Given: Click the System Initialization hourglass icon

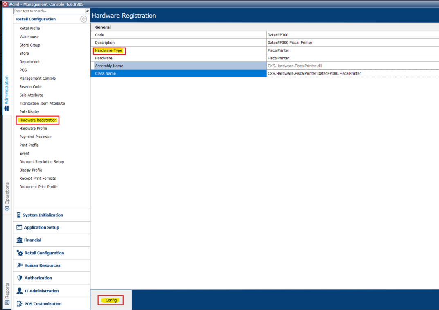Looking at the screenshot, I should coord(19,215).
